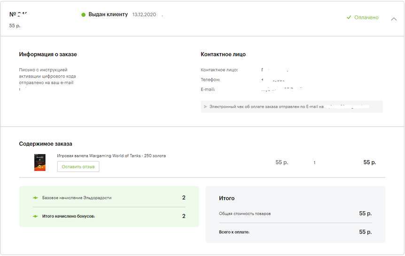
Task: Click the order number in the header
Action: (x=18, y=15)
